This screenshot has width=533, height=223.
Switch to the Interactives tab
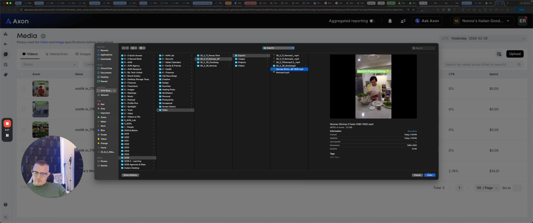click(56, 54)
